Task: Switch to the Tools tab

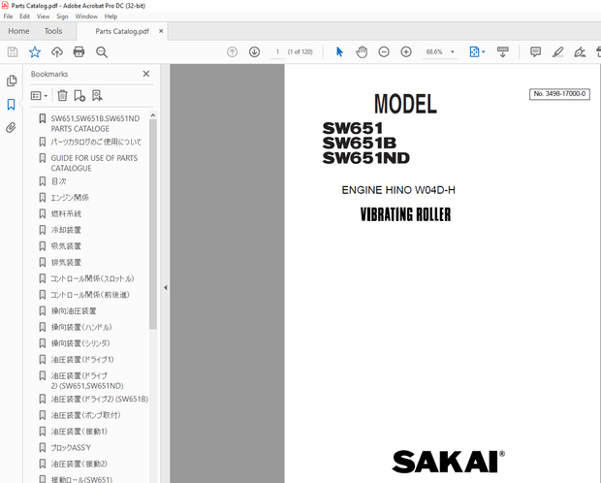Action: click(53, 31)
